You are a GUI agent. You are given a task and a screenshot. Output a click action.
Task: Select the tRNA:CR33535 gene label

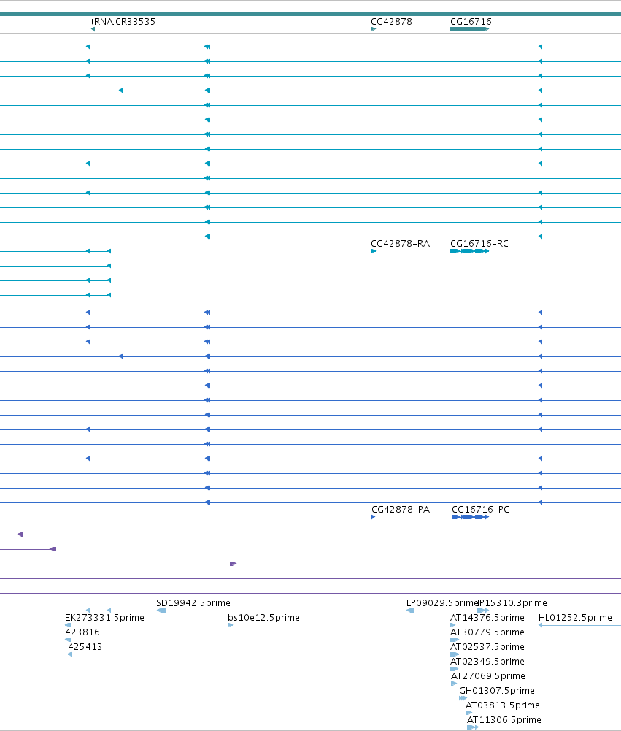(x=123, y=21)
